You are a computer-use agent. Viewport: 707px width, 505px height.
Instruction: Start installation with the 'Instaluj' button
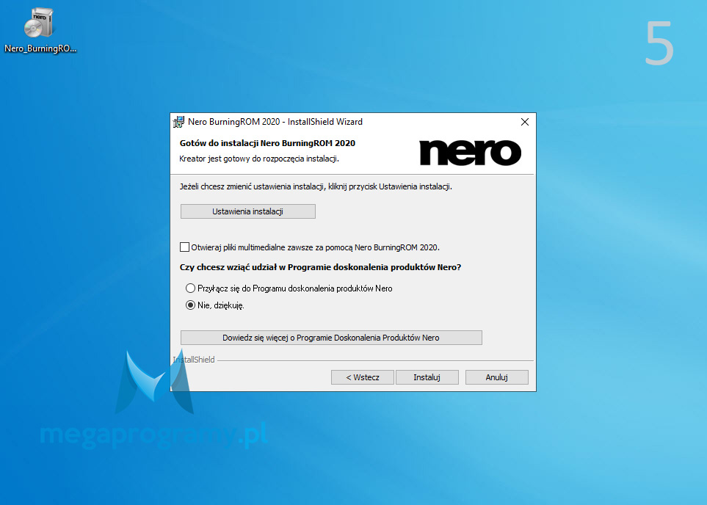pyautogui.click(x=427, y=377)
